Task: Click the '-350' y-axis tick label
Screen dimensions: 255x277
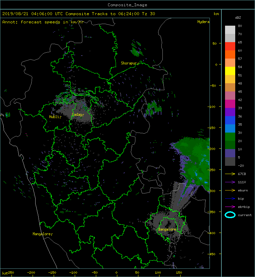Action: [212, 212]
